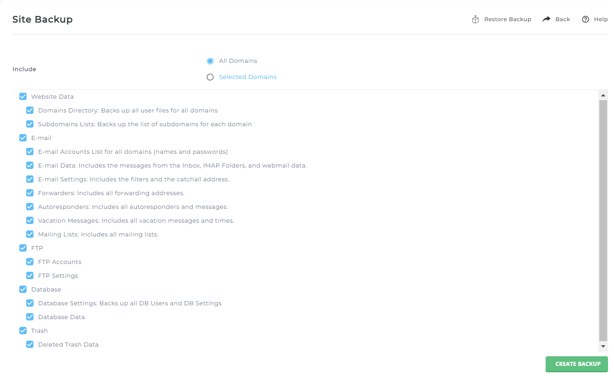The image size is (614, 376).
Task: Click the Create Backup button
Action: 577,364
